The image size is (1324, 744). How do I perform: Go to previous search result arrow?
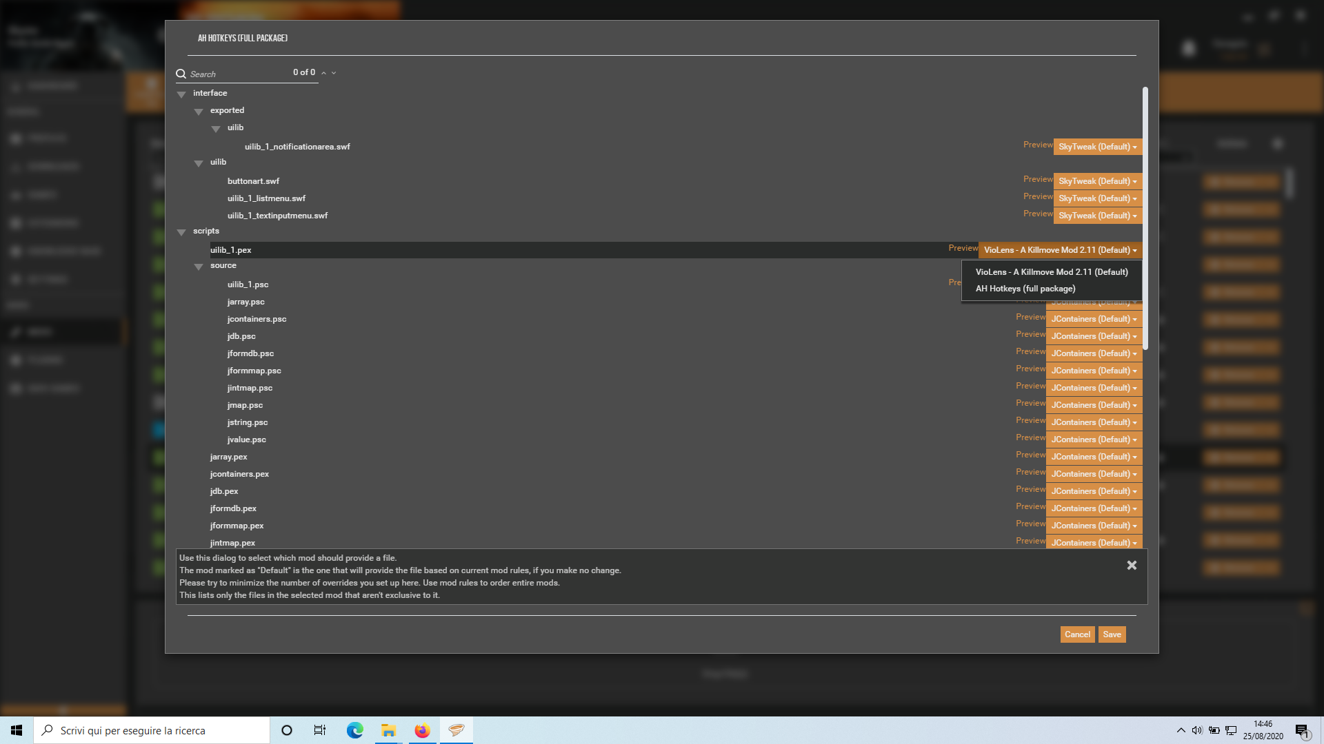(x=323, y=73)
